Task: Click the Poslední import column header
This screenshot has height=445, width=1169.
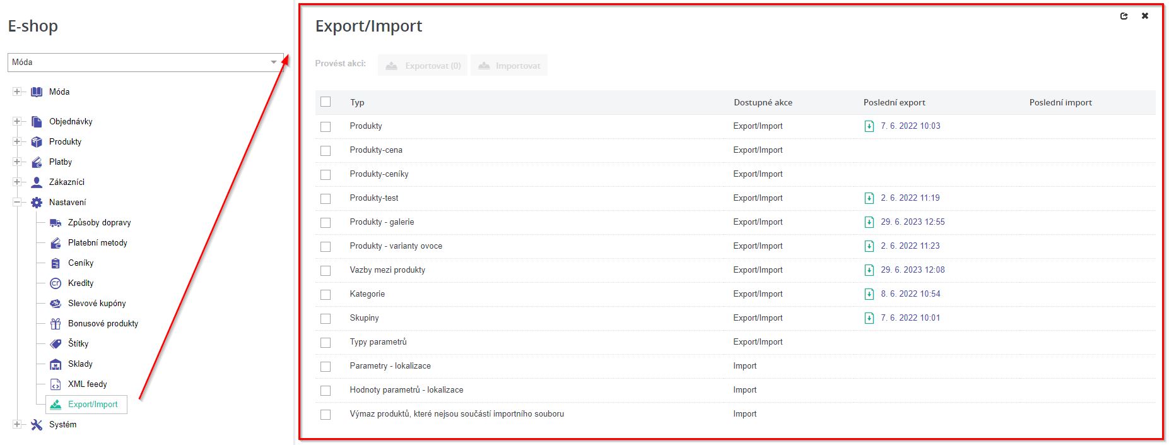Action: coord(1060,103)
